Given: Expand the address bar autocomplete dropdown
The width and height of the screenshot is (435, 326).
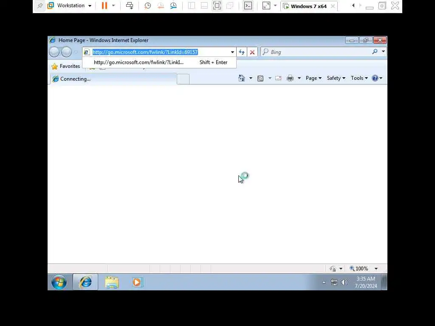Looking at the screenshot, I should click(x=232, y=52).
